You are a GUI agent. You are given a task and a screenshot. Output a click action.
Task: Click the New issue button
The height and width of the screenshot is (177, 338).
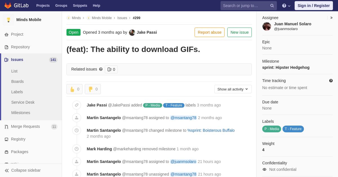(x=239, y=32)
